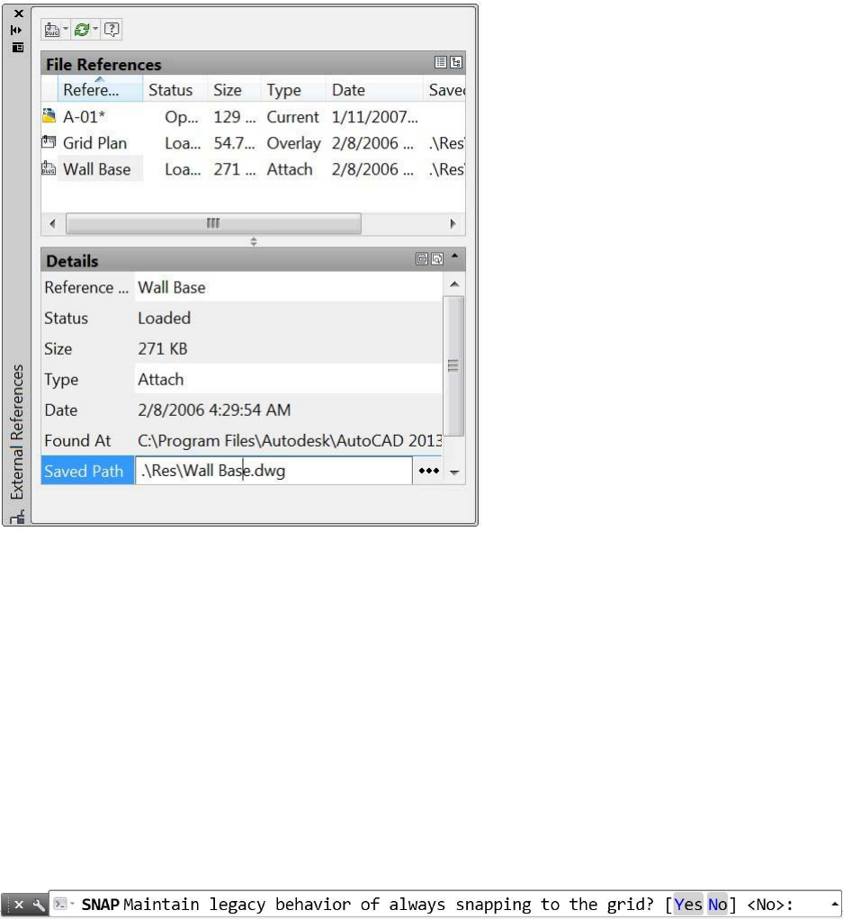Image resolution: width=843 pixels, height=919 pixels.
Task: Click the Refresh references icon
Action: 82,30
